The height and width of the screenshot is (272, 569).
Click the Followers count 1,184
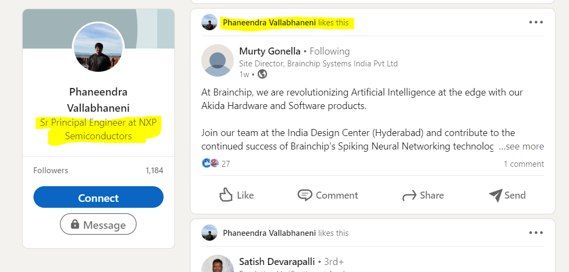click(154, 171)
